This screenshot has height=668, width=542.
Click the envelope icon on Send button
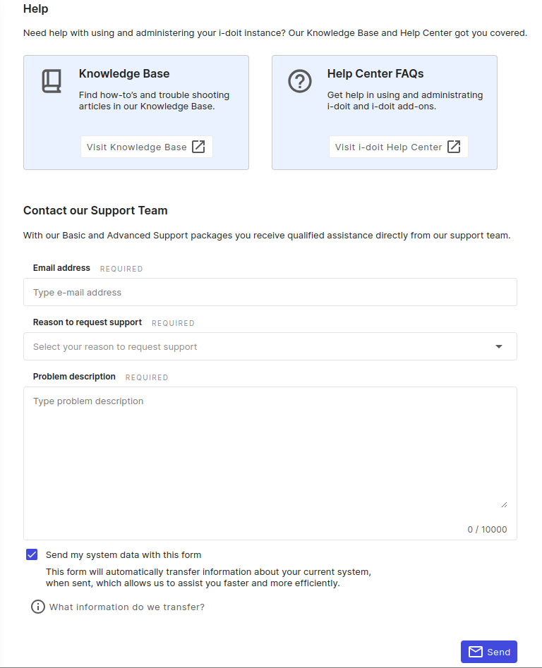click(476, 652)
